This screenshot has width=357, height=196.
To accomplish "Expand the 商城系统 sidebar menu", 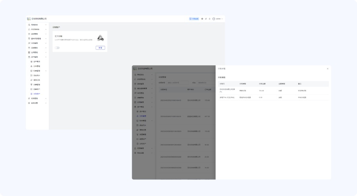I will [x=46, y=24].
